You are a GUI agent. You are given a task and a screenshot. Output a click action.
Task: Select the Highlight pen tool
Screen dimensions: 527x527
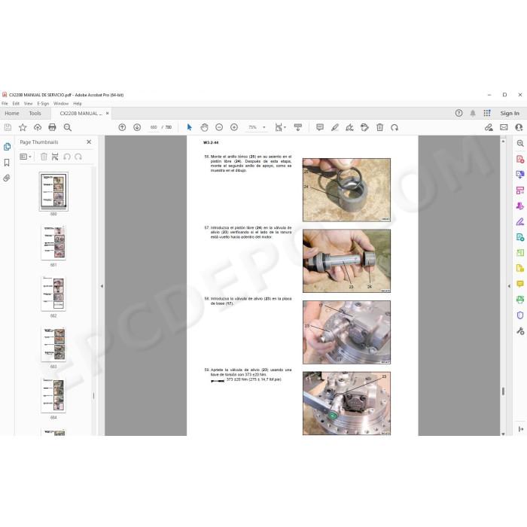pos(335,127)
